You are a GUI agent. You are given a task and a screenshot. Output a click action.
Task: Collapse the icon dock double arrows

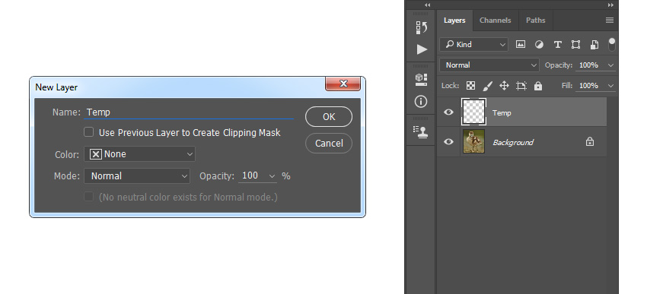click(x=428, y=5)
